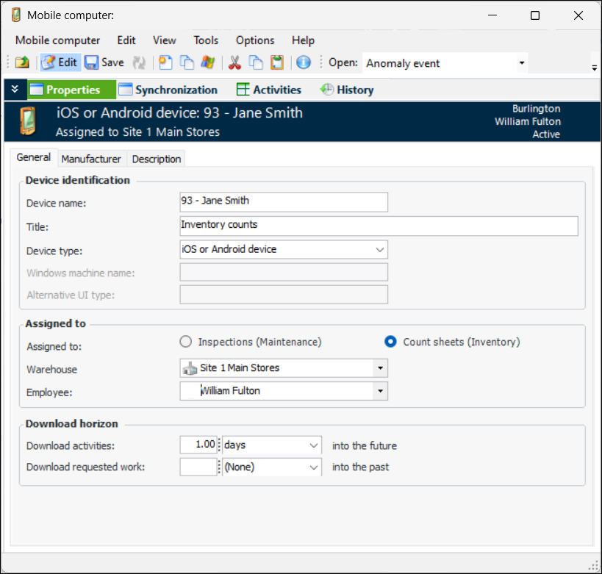Click the scissors Cut icon

coord(235,63)
